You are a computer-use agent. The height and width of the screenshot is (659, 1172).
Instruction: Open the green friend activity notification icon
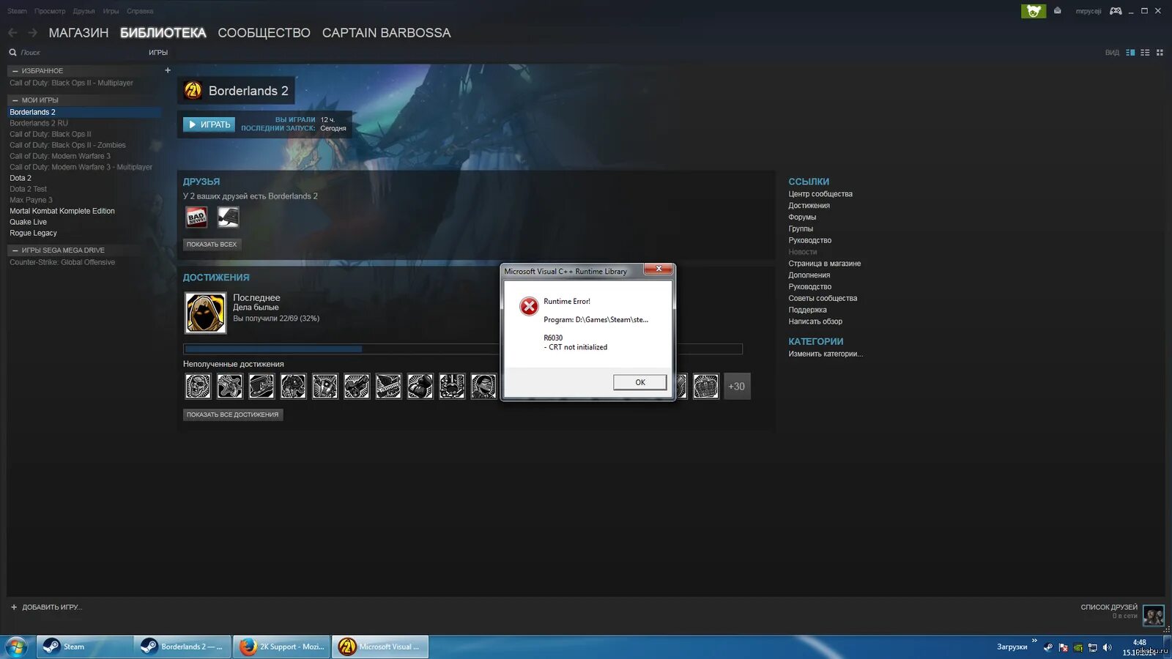point(1034,11)
